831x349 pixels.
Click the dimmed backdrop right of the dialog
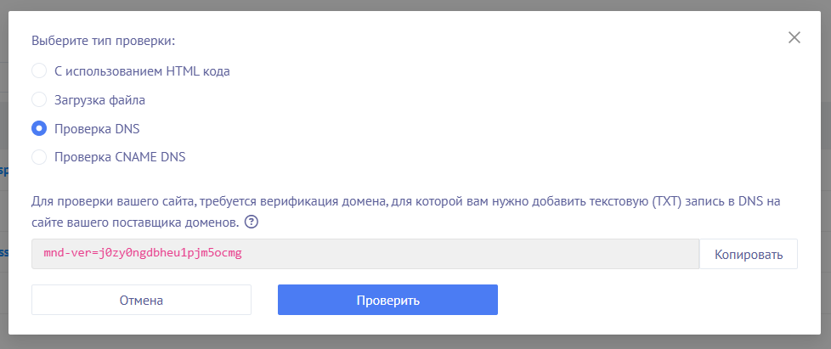(826, 170)
